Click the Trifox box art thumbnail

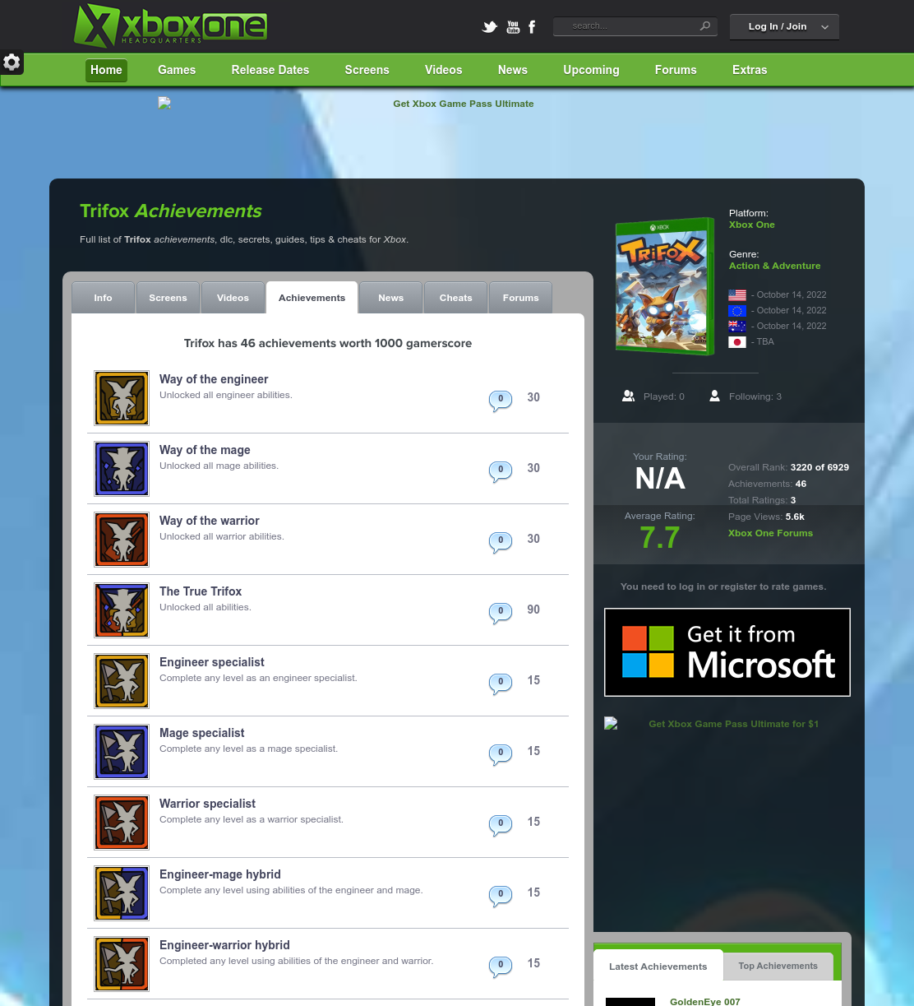coord(665,286)
